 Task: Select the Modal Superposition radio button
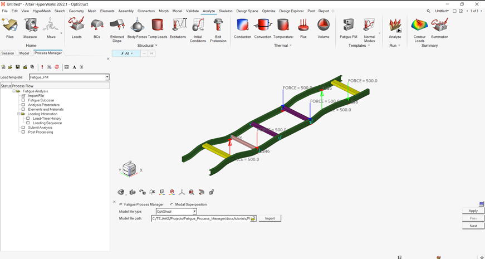[x=172, y=204]
